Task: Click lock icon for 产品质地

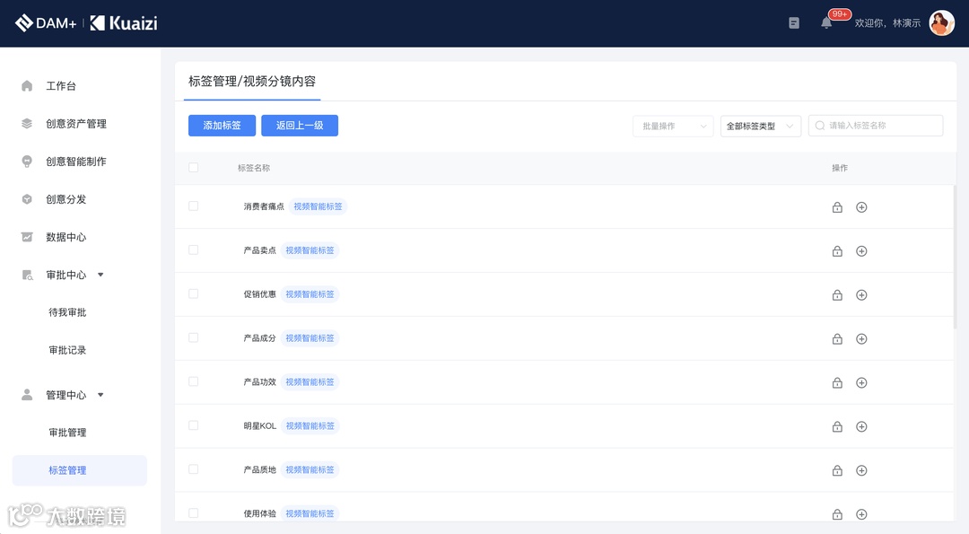Action: coord(837,470)
